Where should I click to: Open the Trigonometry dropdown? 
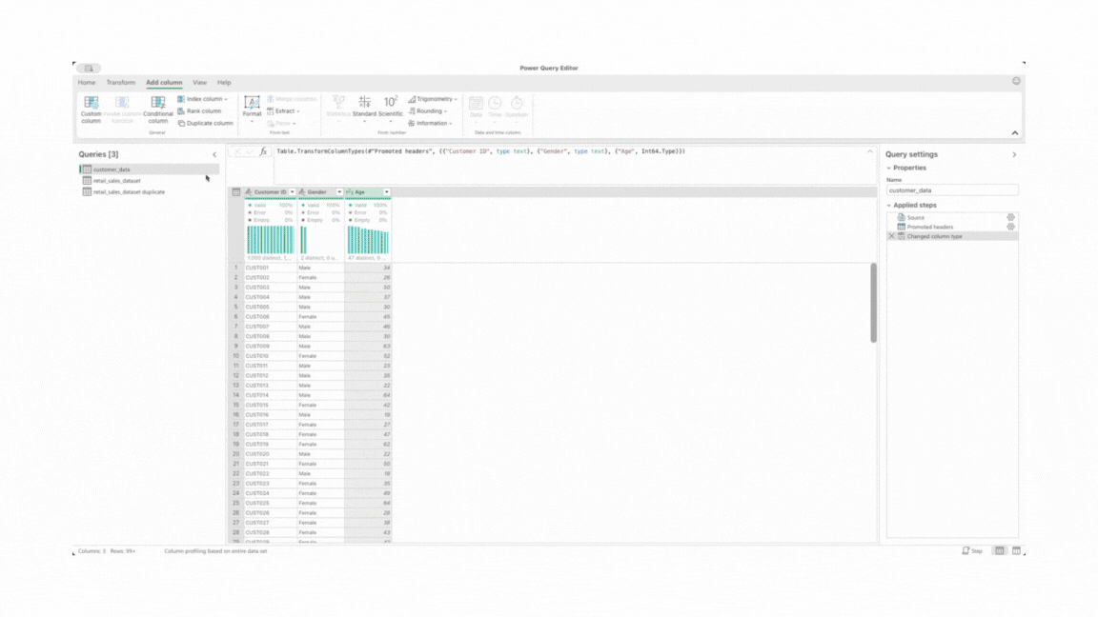click(433, 99)
